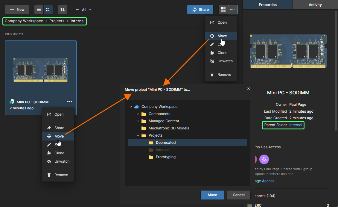Close the Move project dialog
This screenshot has width=338, height=207.
click(248, 89)
